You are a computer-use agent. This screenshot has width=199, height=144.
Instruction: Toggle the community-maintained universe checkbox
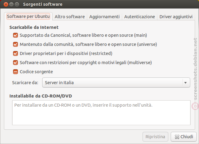[15, 44]
